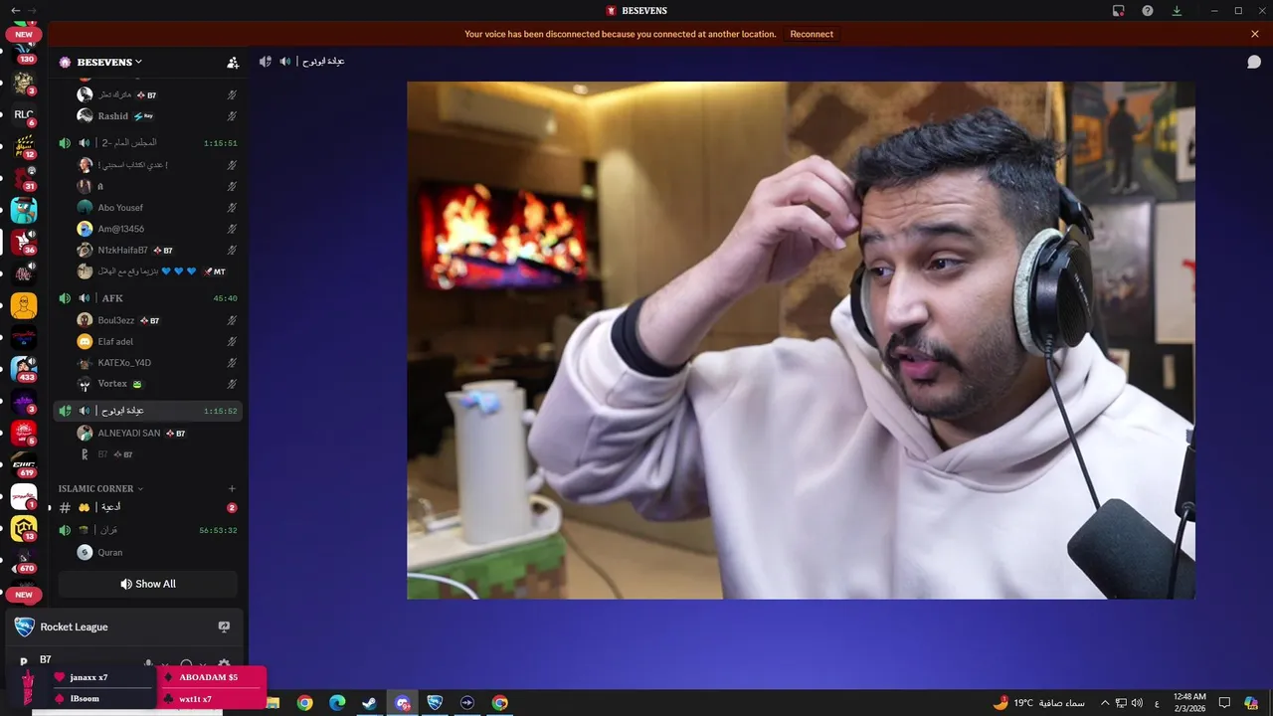The width and height of the screenshot is (1273, 716).
Task: Open the server icon with 619 badge
Action: pyautogui.click(x=23, y=464)
